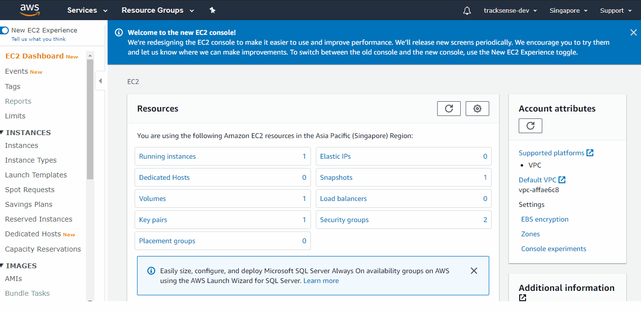This screenshot has width=641, height=312.
Task: Click the Tell us what you think link
Action: coord(39,39)
